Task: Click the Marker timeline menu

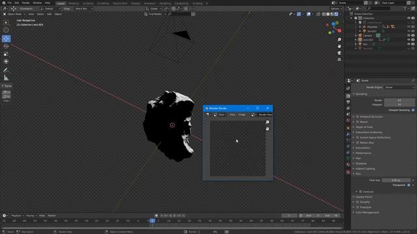Action: 51,216
